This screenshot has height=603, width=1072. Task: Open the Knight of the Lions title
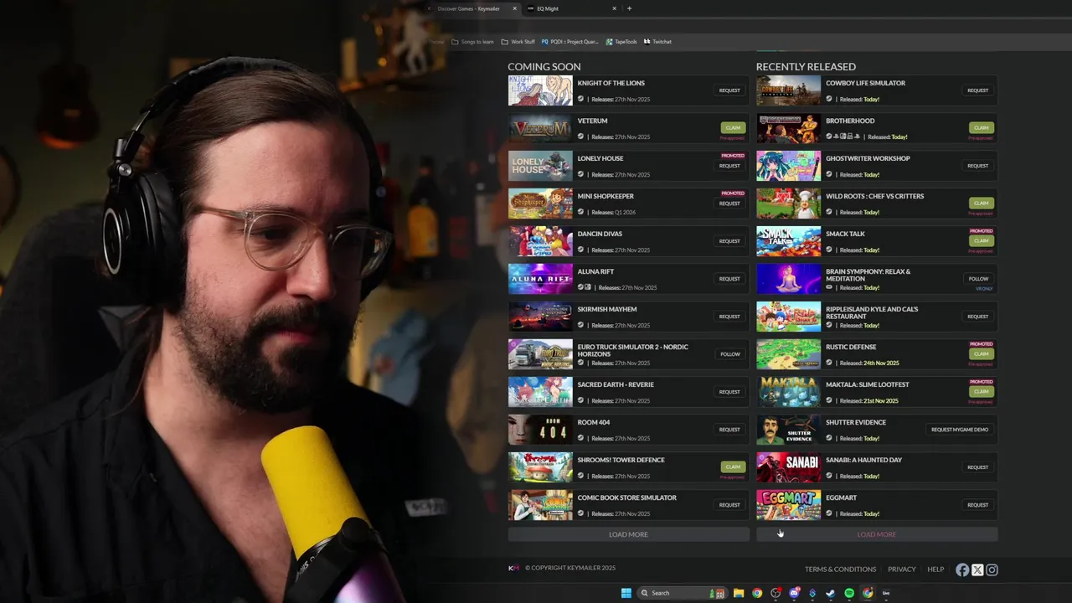click(x=611, y=83)
